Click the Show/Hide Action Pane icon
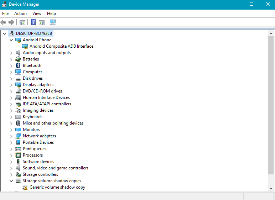Image resolution: width=275 pixels, height=200 pixels. coord(42,22)
